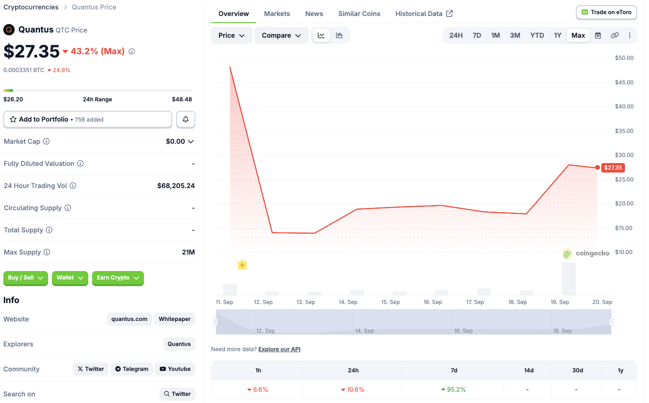
Task: Switch to candlestick chart view
Action: click(339, 35)
